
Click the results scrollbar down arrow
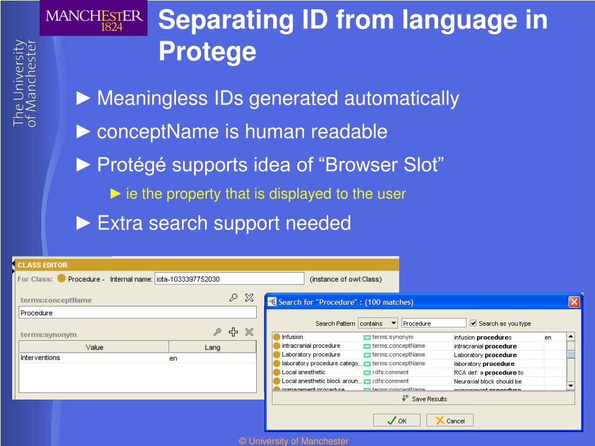click(x=571, y=386)
